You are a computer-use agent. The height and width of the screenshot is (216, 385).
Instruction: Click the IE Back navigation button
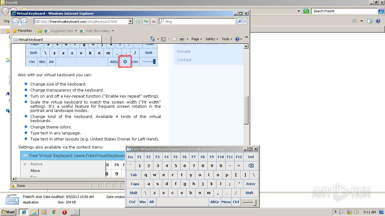(16, 21)
